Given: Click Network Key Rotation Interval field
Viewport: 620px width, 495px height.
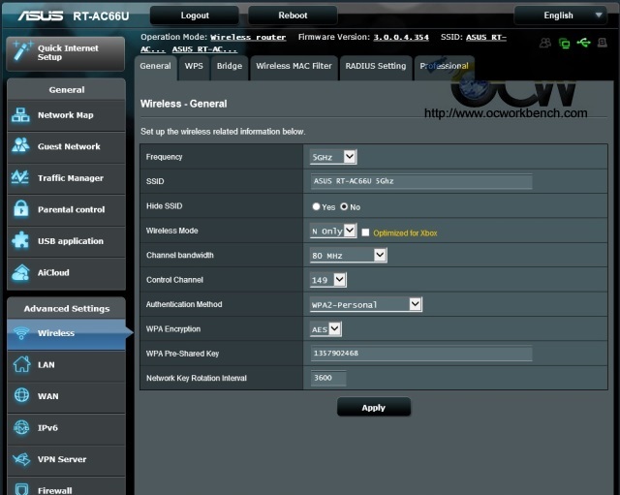Looking at the screenshot, I should tap(328, 378).
